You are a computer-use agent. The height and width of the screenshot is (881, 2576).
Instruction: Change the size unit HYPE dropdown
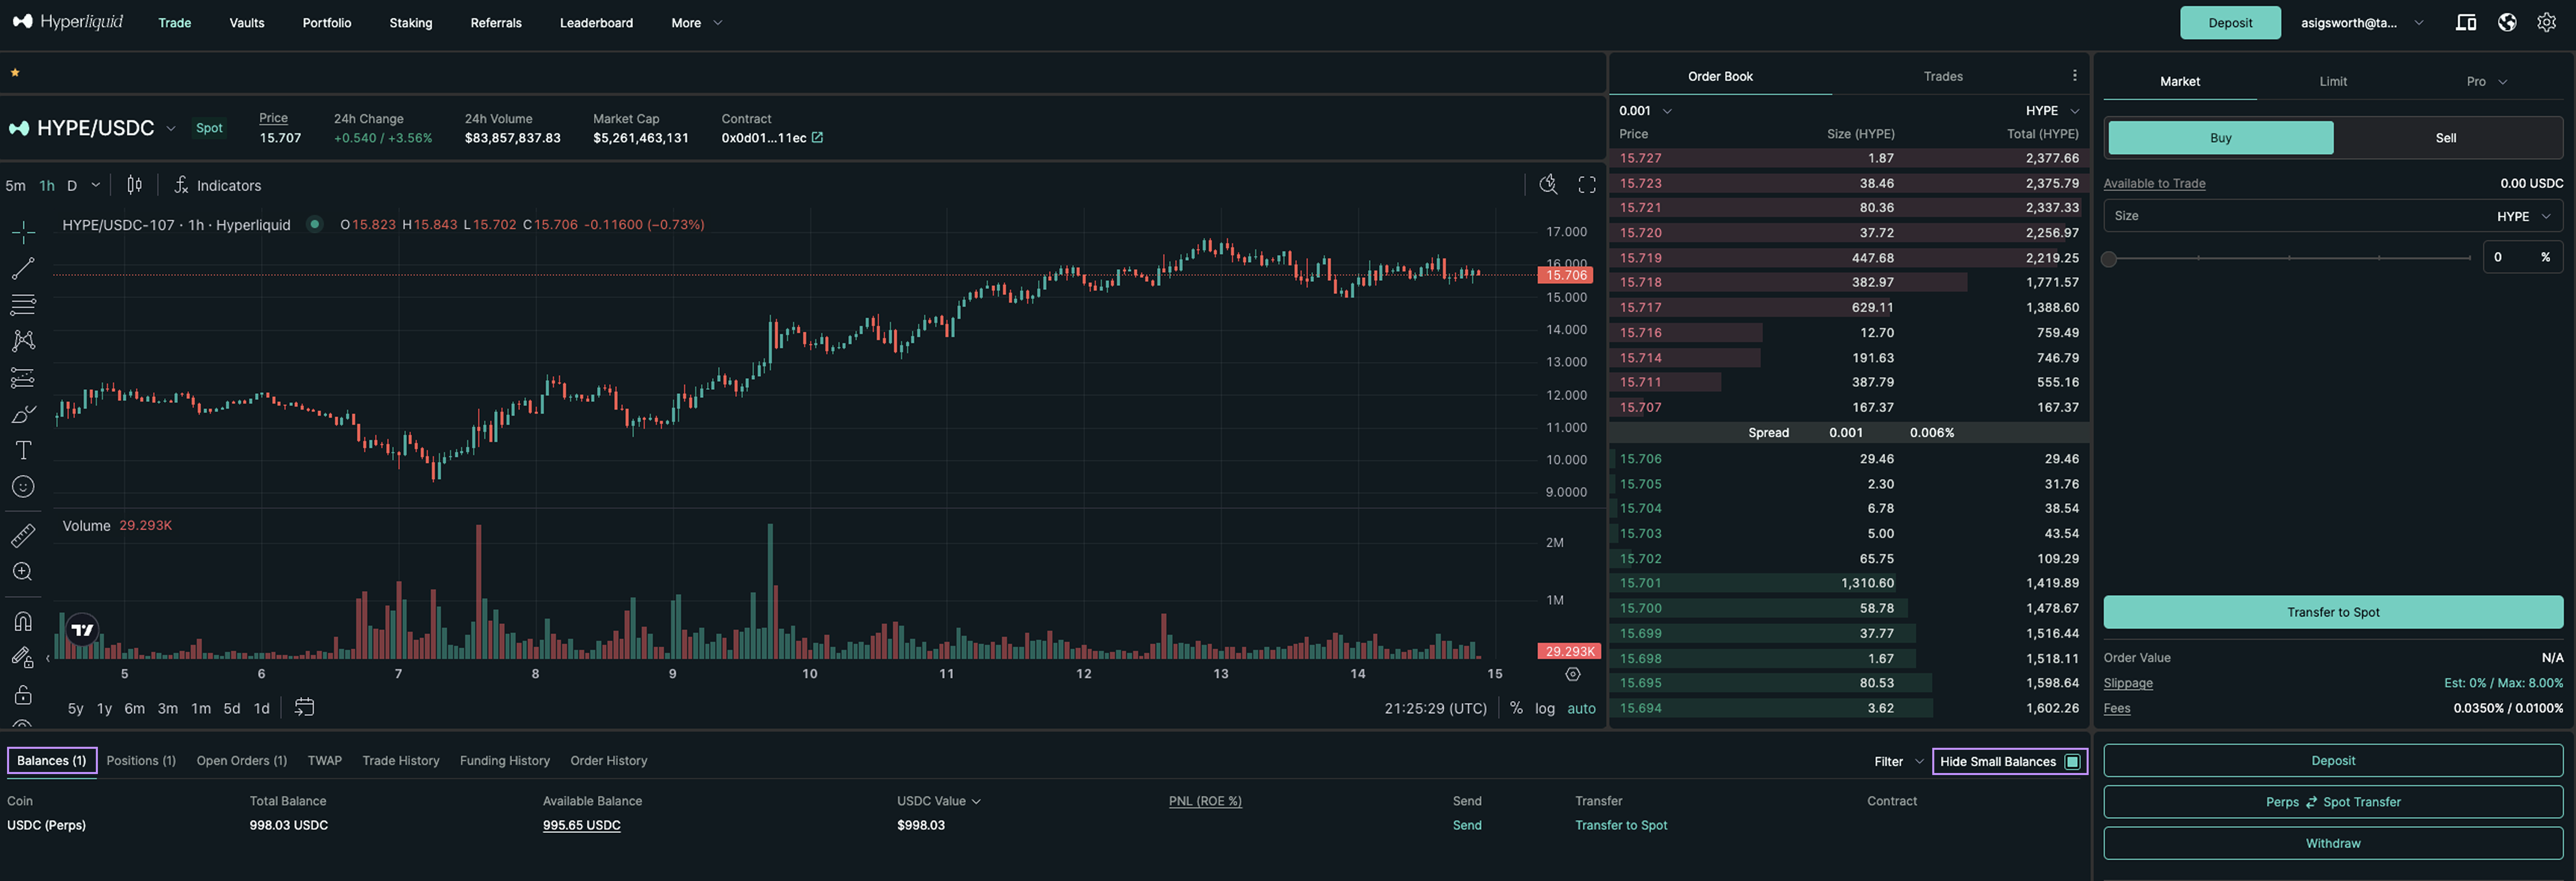pyautogui.click(x=2524, y=216)
